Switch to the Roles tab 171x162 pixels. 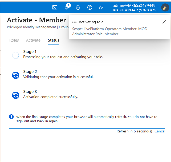14,40
